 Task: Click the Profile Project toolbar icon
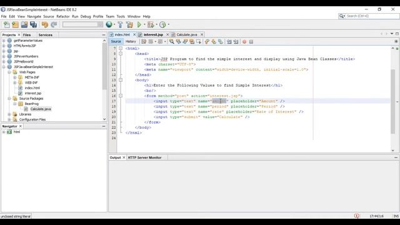(x=162, y=25)
